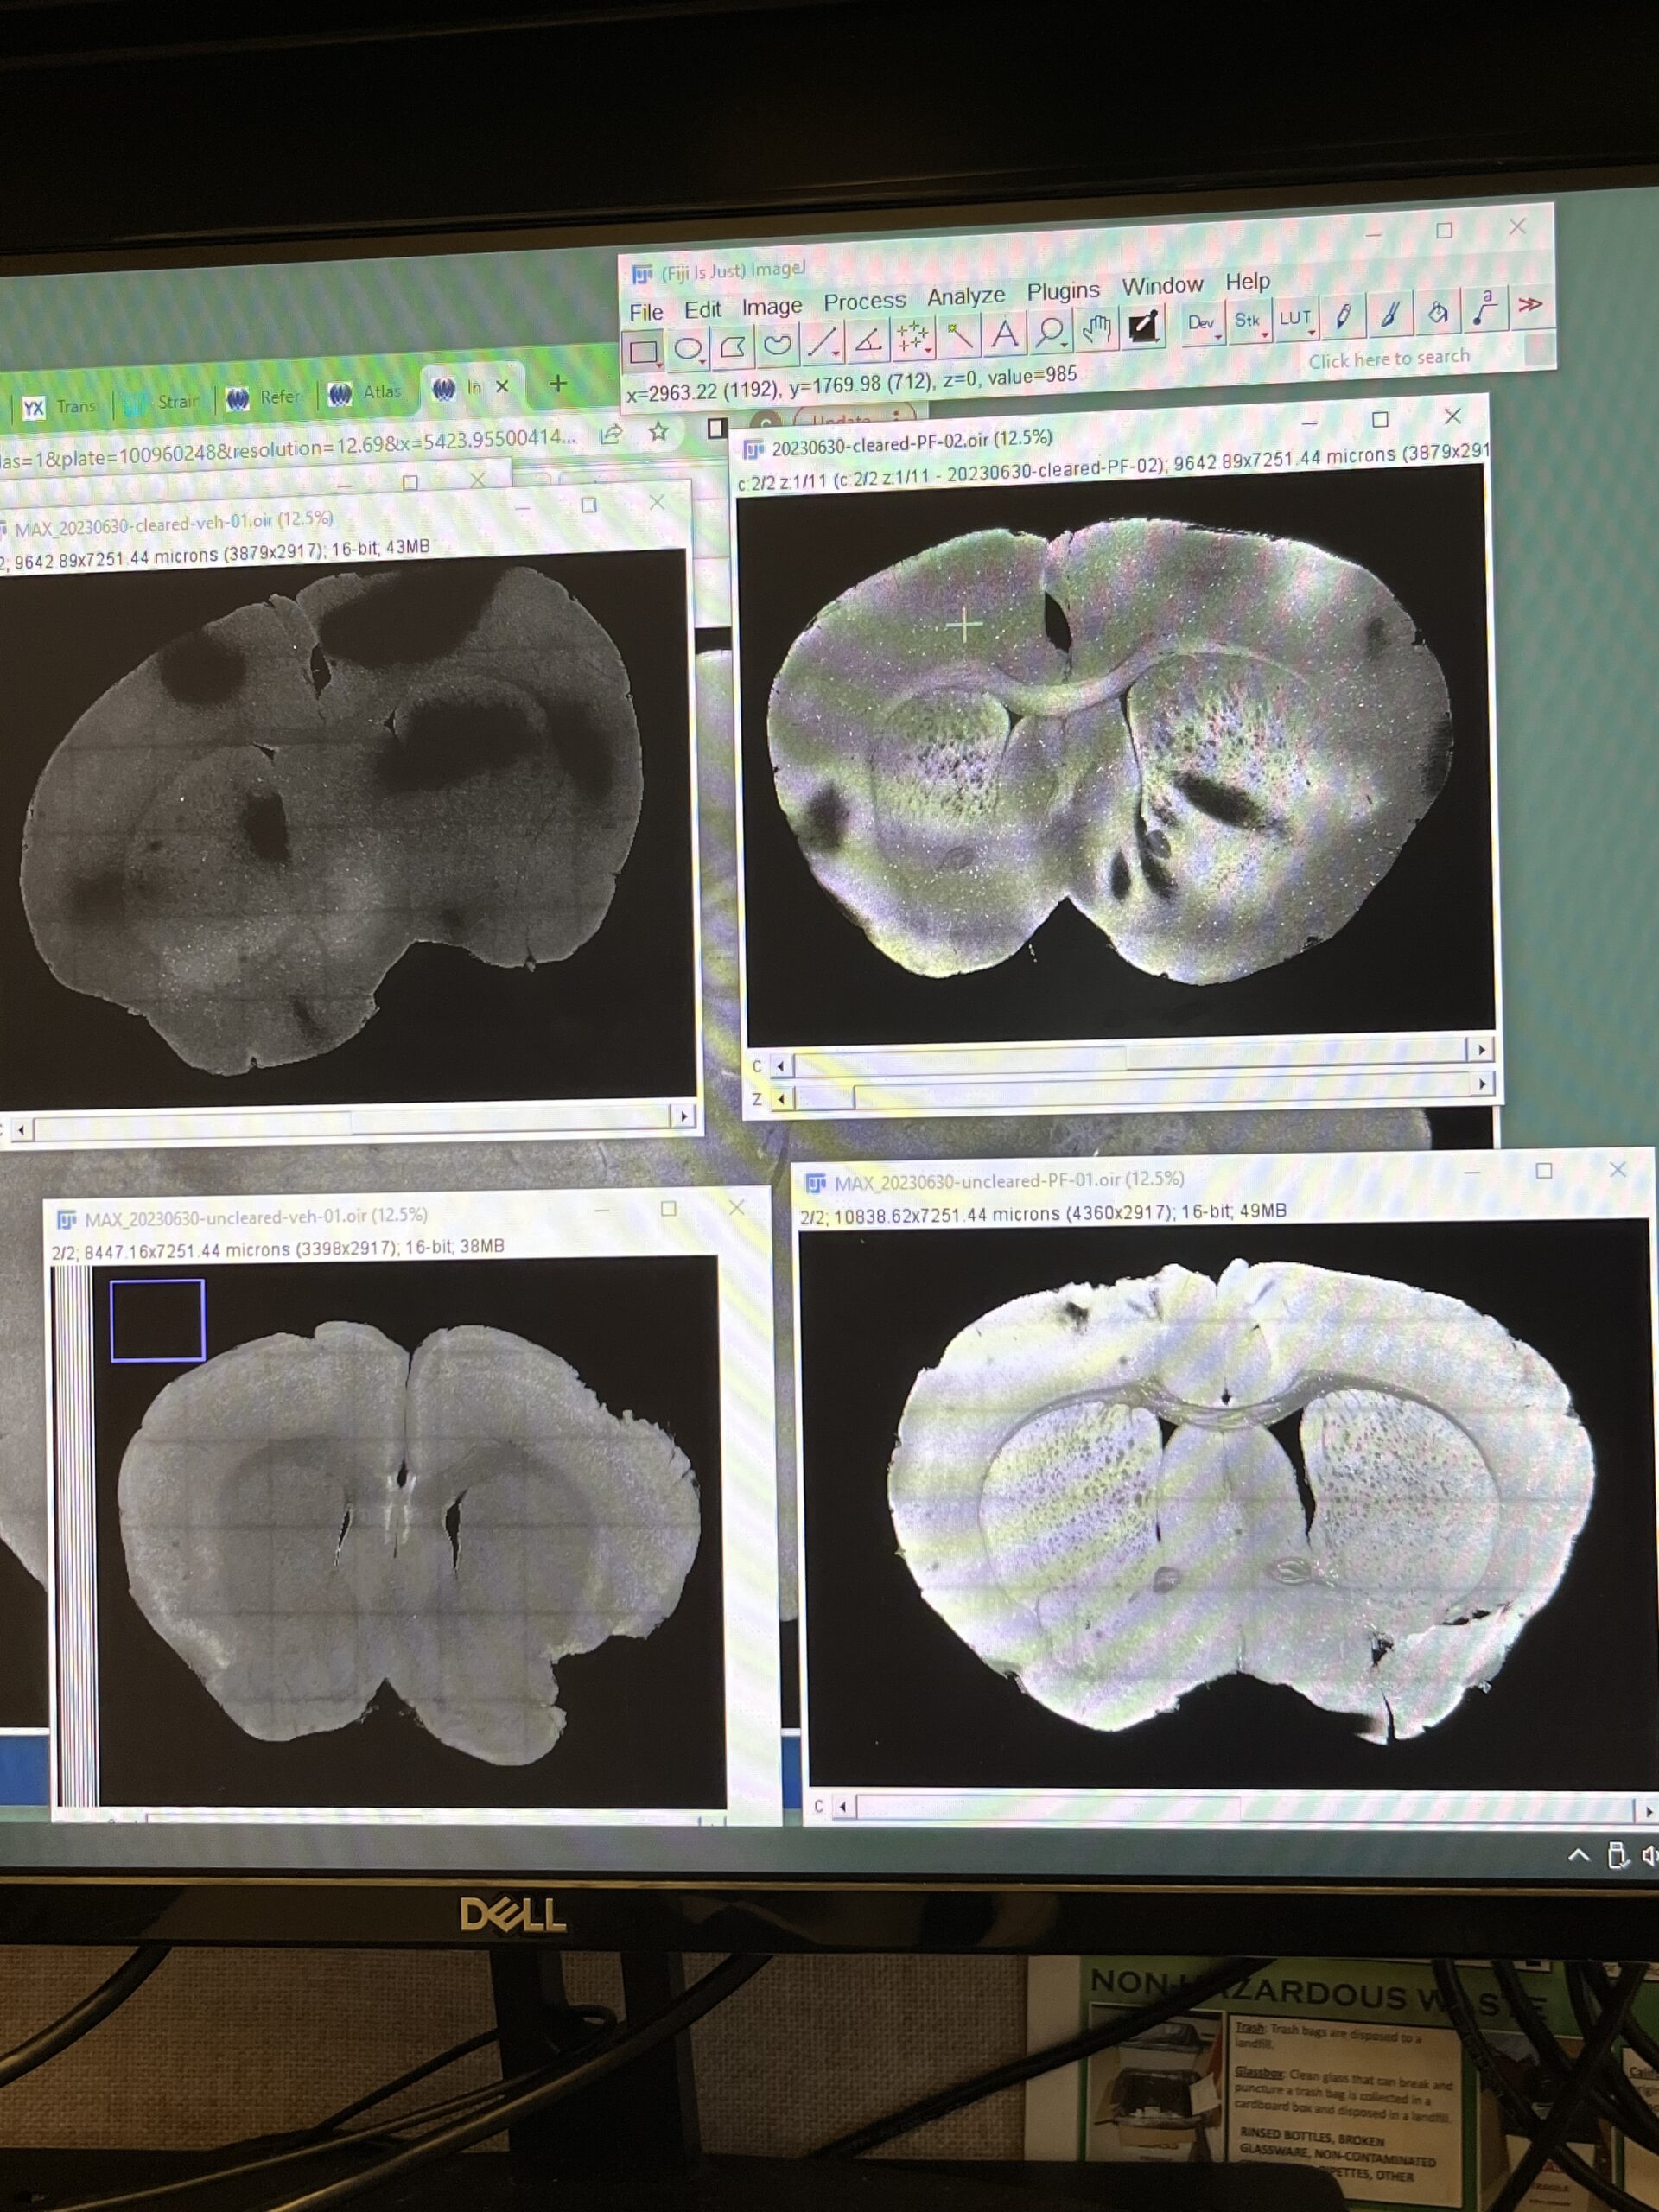The height and width of the screenshot is (2212, 1659).
Task: Select the Color picker dropper tool
Action: click(x=1143, y=326)
